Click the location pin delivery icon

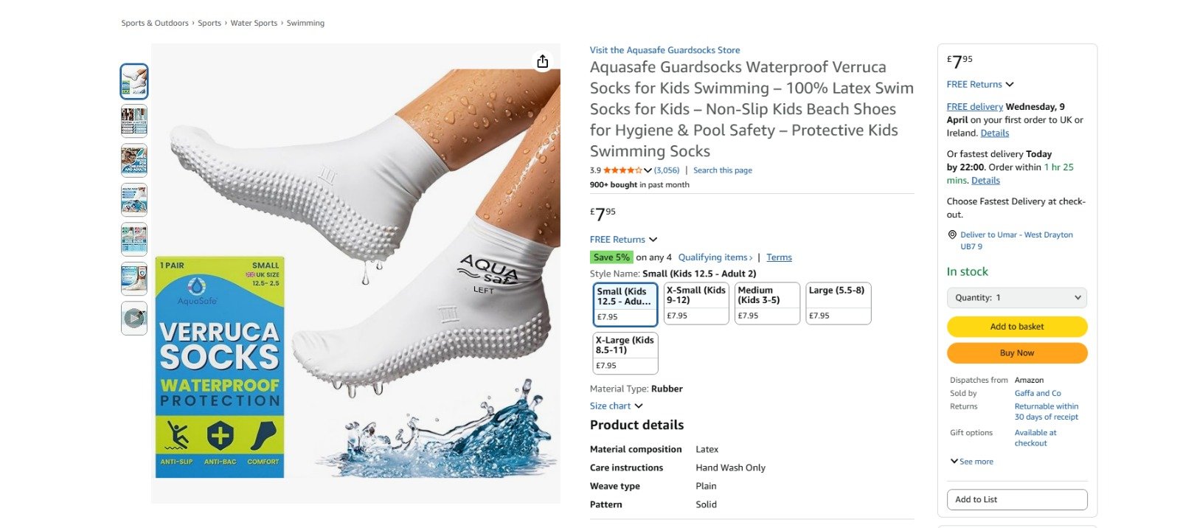(952, 235)
